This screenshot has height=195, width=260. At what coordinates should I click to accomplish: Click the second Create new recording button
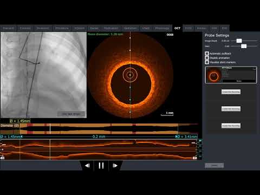coord(231,109)
